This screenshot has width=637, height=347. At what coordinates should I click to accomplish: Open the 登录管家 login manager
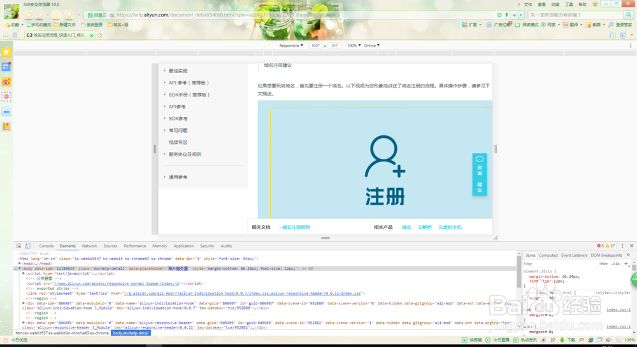(620, 25)
